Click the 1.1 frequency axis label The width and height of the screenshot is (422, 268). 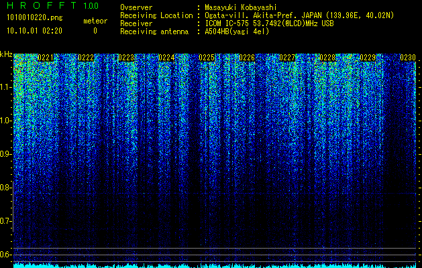point(5,87)
